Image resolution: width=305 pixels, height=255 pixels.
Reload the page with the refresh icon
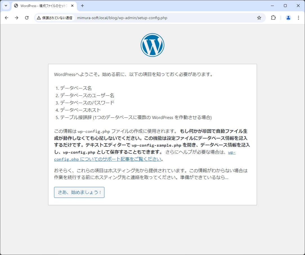point(27,17)
